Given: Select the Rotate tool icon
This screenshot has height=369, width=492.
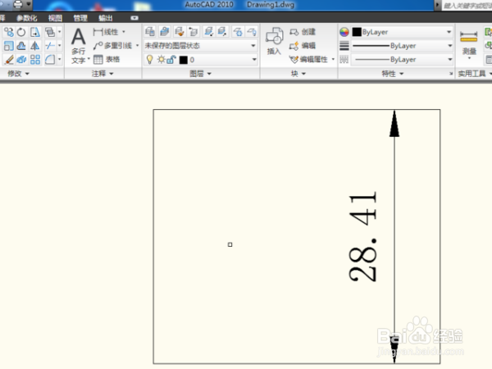Looking at the screenshot, I should pos(21,32).
